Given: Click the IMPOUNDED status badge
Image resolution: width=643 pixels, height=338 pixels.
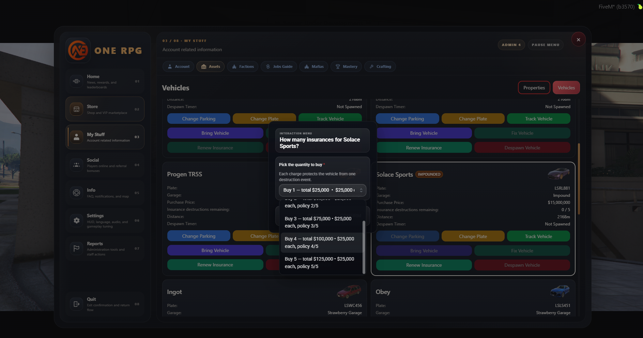Looking at the screenshot, I should coord(429,174).
